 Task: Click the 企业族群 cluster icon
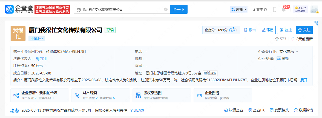pyautogui.click(x=16, y=95)
